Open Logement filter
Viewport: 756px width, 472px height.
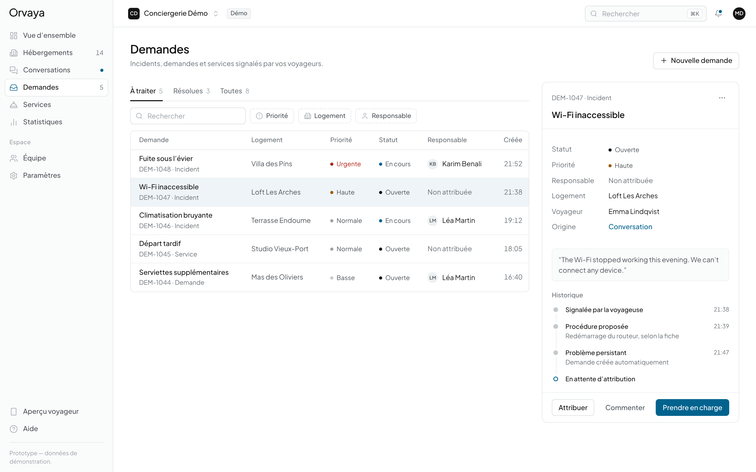click(x=324, y=116)
